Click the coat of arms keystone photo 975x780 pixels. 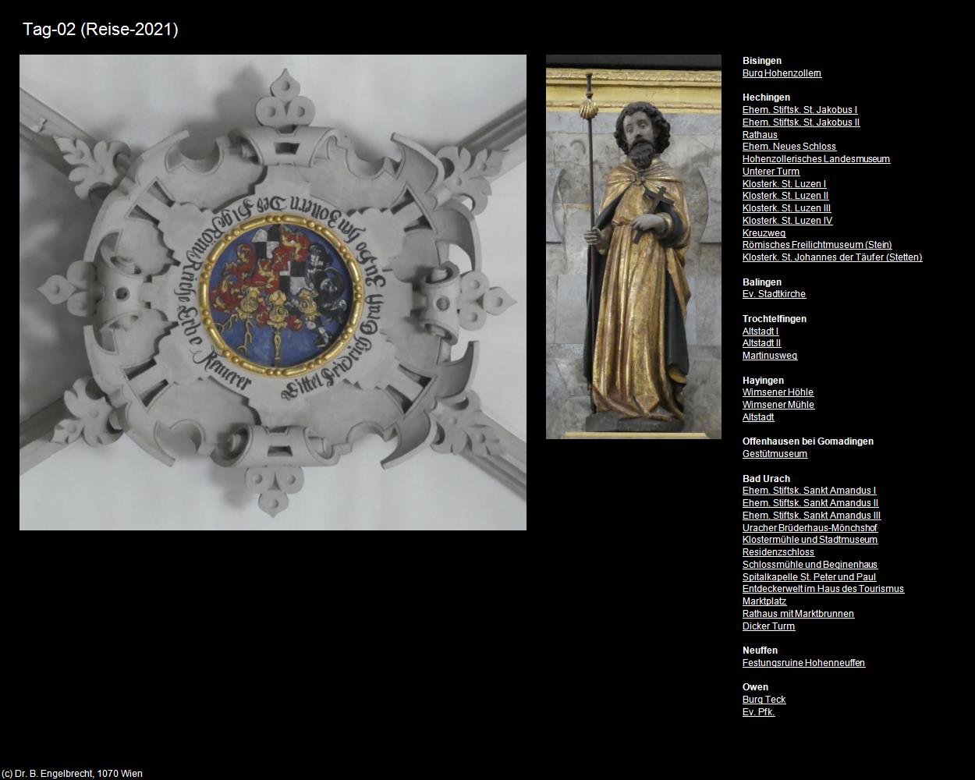click(273, 292)
